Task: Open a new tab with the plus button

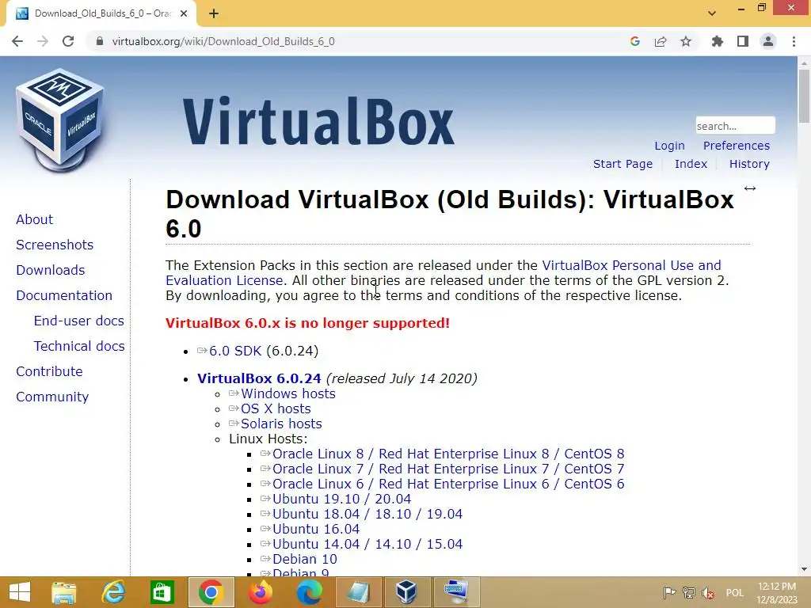Action: (214, 13)
